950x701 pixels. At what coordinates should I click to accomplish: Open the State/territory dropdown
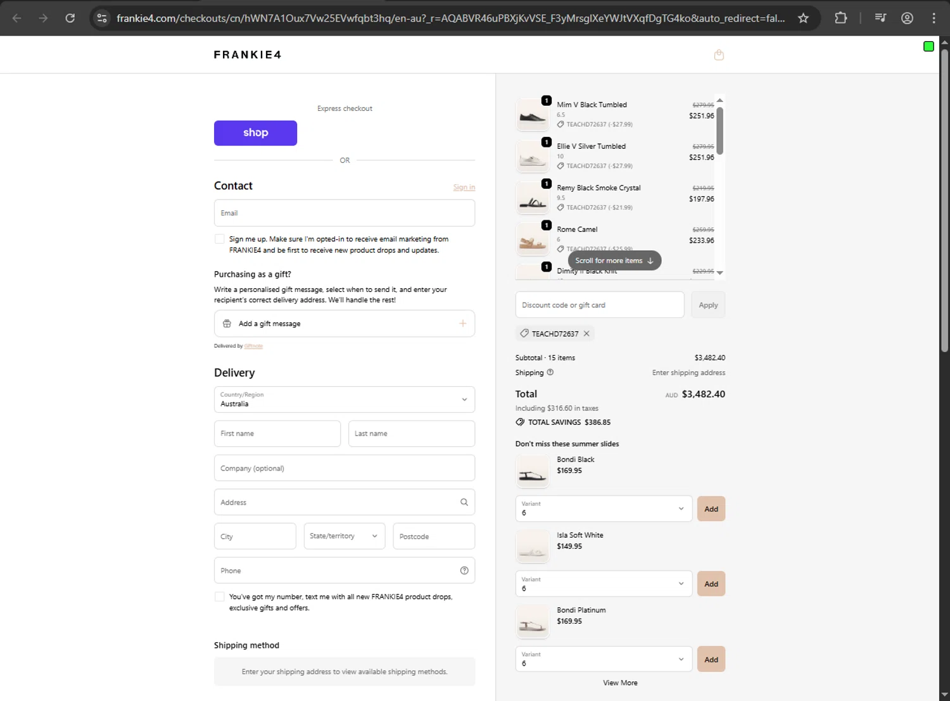click(x=345, y=536)
